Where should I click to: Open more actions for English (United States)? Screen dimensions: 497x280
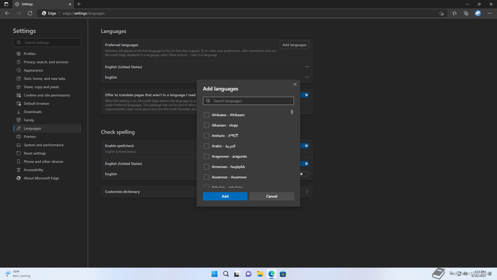point(307,67)
